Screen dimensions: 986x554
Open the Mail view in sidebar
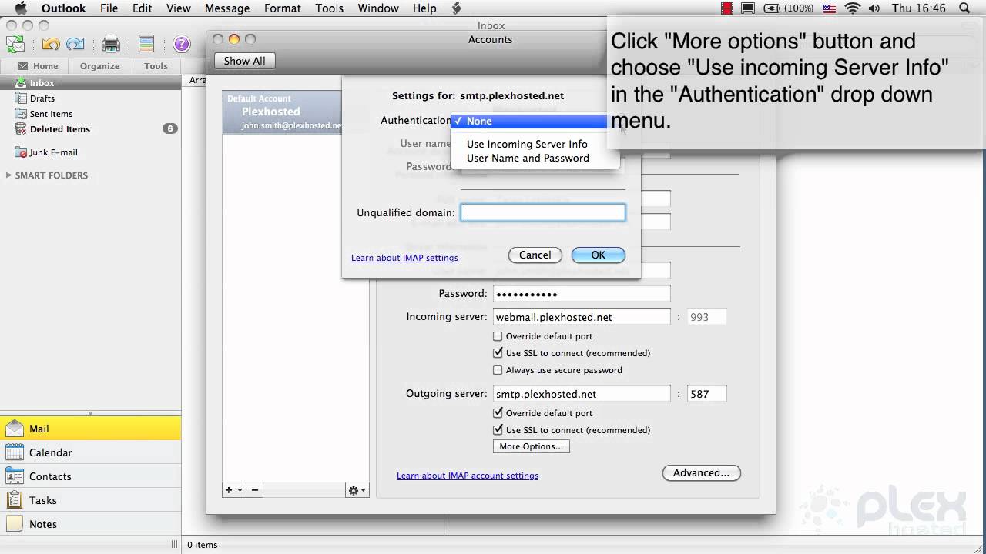coord(91,429)
